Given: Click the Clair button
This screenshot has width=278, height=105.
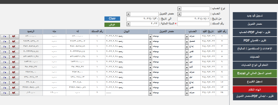Looking at the screenshot, I should (112, 19).
